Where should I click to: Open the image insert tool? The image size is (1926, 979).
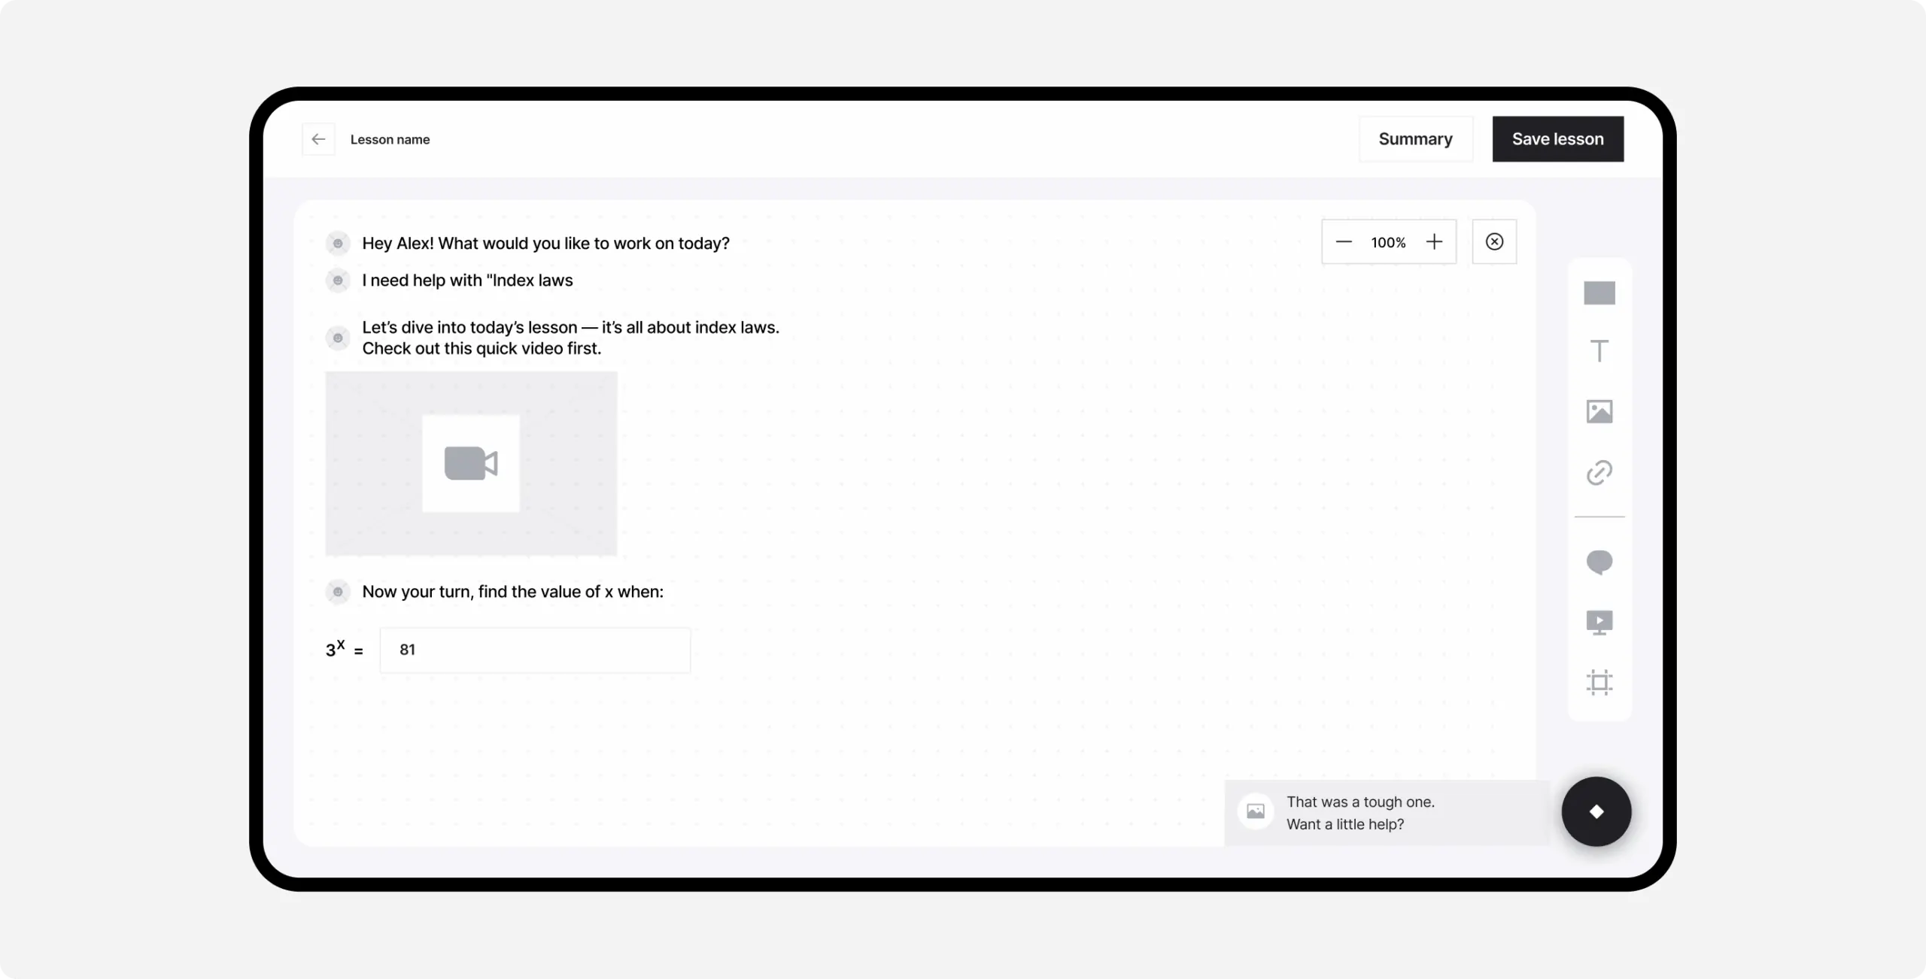[x=1599, y=411]
